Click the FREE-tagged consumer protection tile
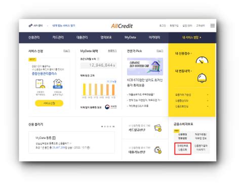 [183, 136]
